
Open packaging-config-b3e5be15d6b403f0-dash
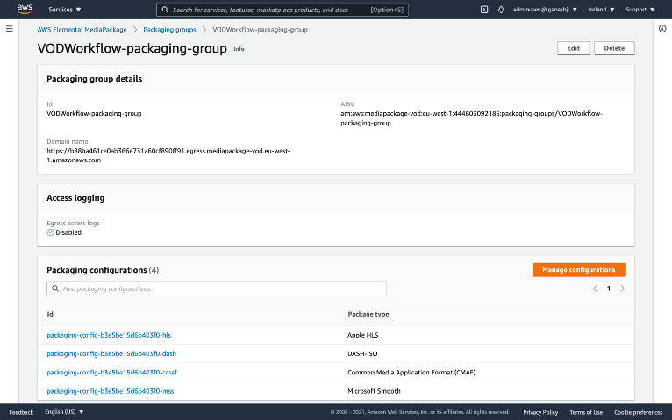coord(111,353)
